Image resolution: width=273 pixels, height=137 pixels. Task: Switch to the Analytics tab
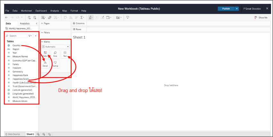(25, 23)
